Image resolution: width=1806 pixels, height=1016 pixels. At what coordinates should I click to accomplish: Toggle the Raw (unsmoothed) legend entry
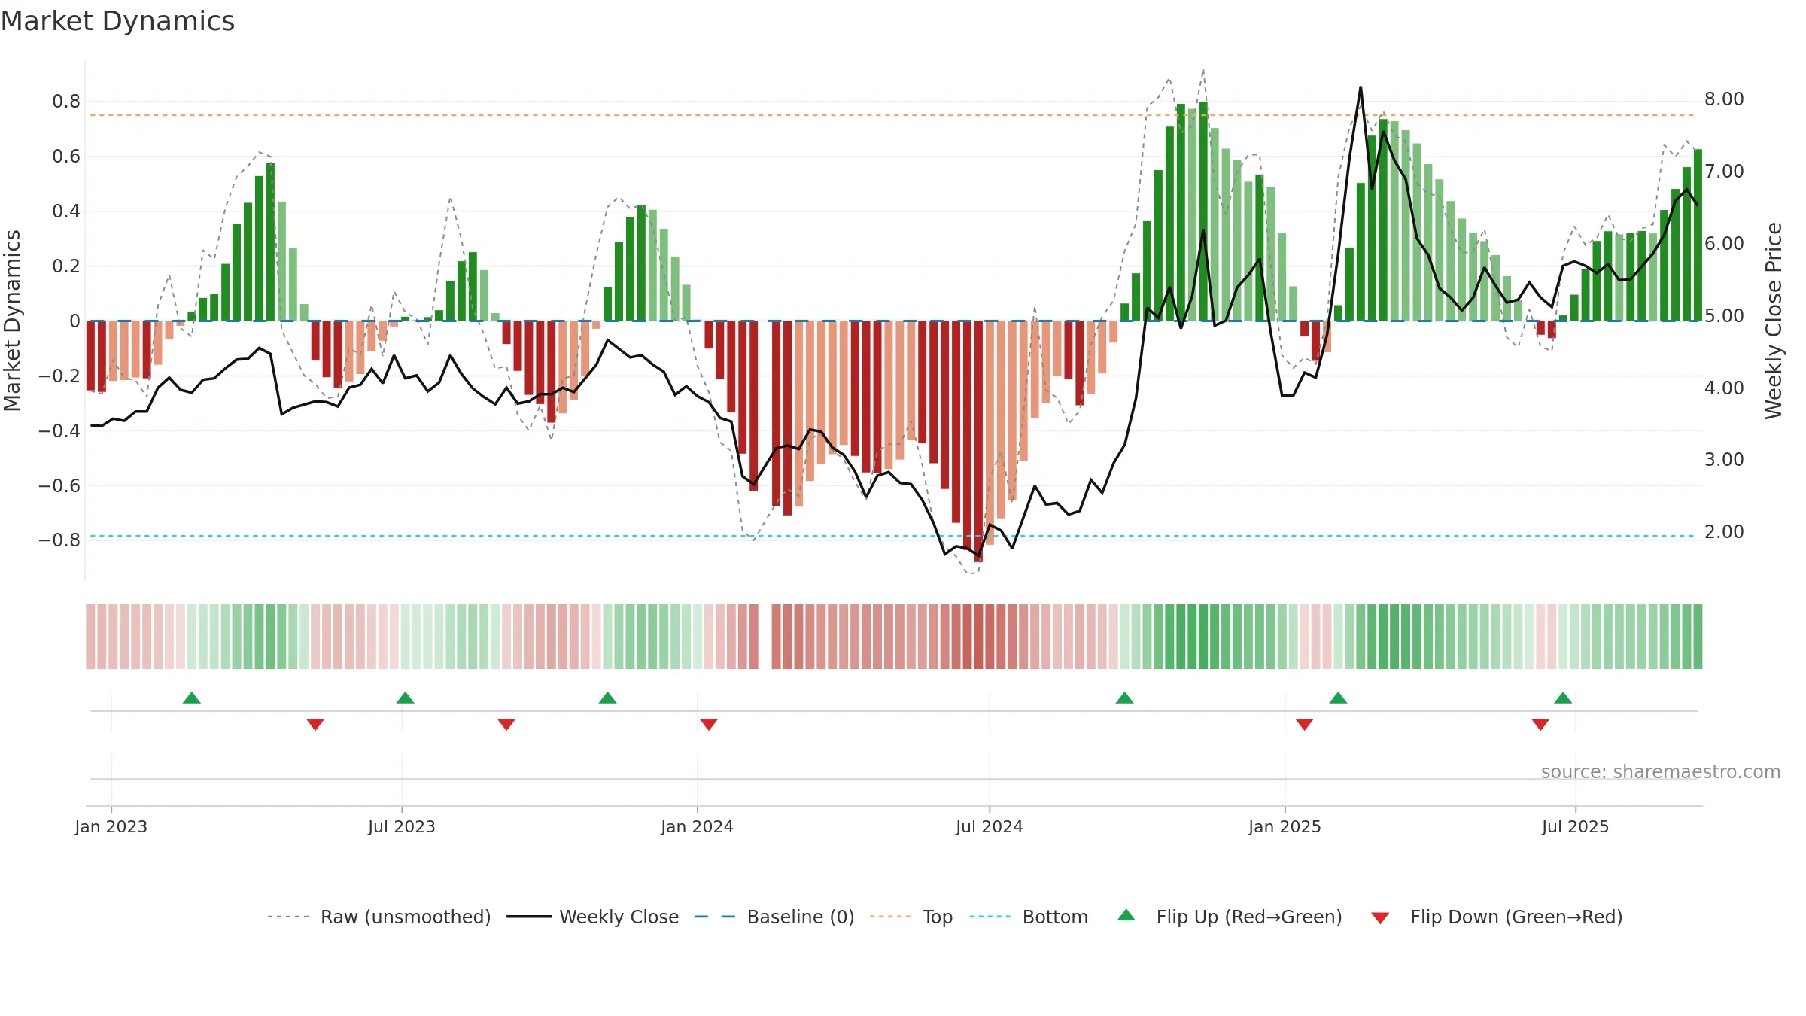406,917
